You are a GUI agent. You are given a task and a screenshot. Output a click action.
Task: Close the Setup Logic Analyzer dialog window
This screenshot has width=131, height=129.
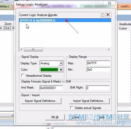click(x=109, y=3)
